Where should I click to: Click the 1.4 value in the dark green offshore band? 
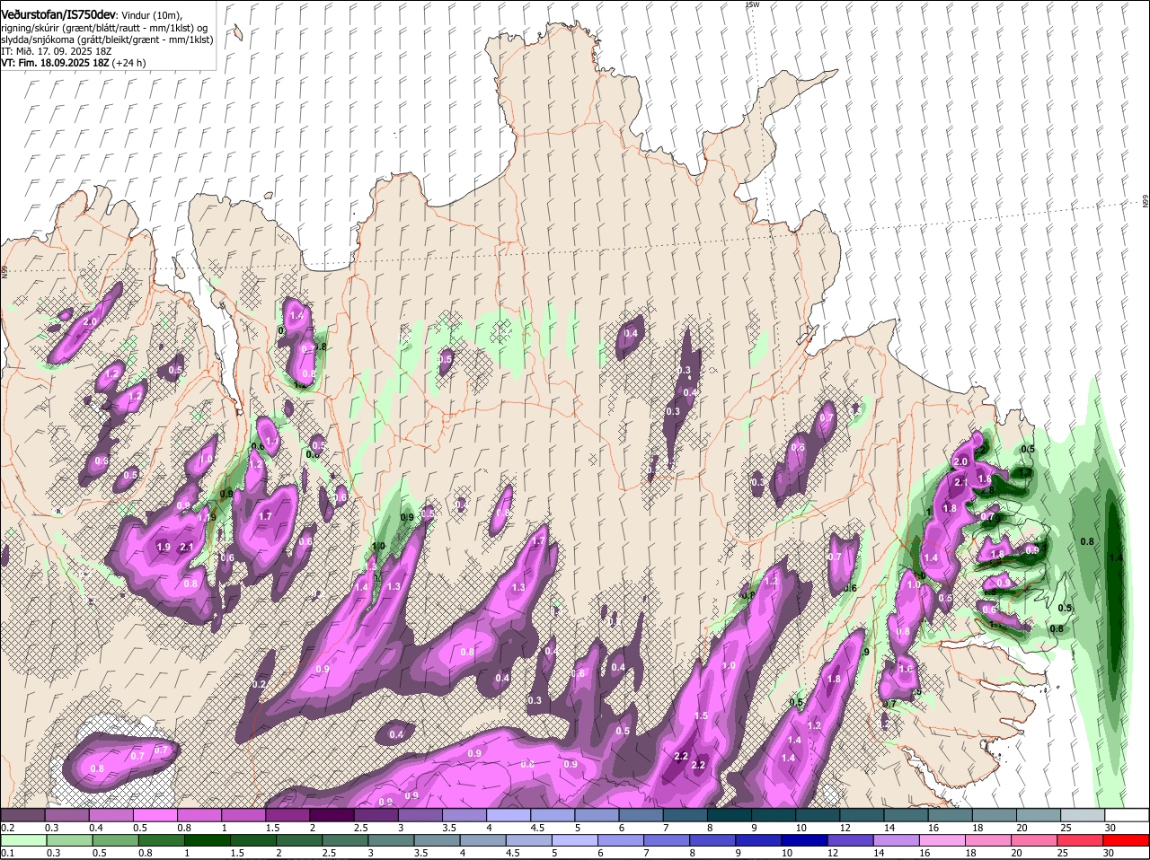point(1116,557)
